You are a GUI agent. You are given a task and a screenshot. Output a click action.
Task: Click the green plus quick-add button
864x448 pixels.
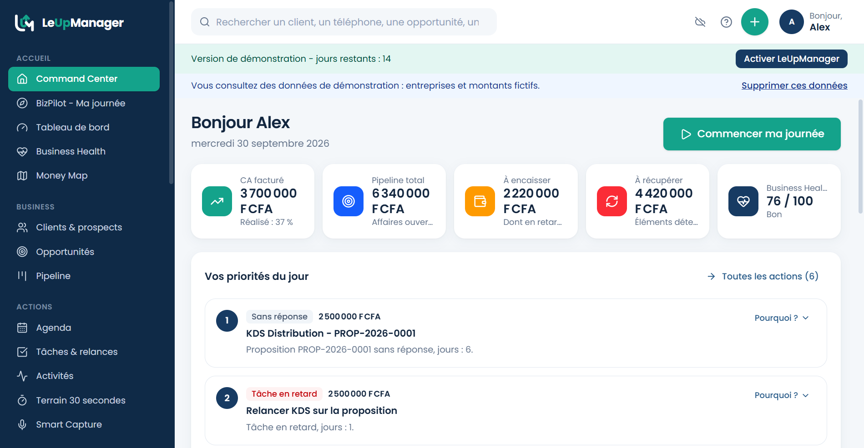[755, 22]
